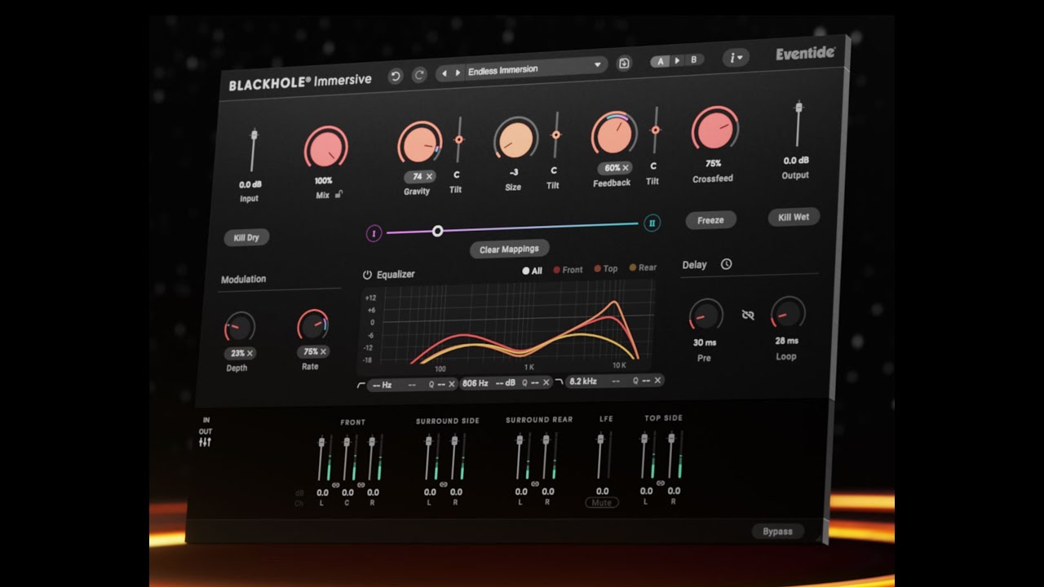This screenshot has height=587, width=1044.
Task: Go to previous preset arrow
Action: (x=444, y=73)
